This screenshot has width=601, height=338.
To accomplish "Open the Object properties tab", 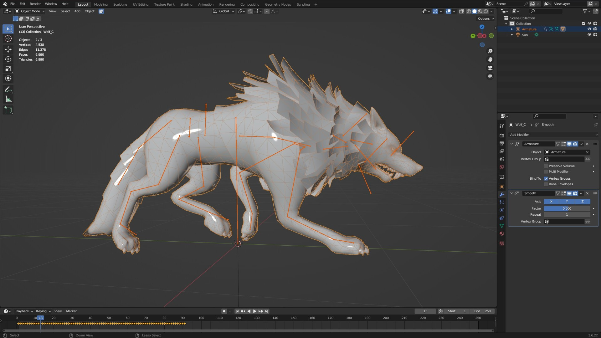I will [502, 187].
